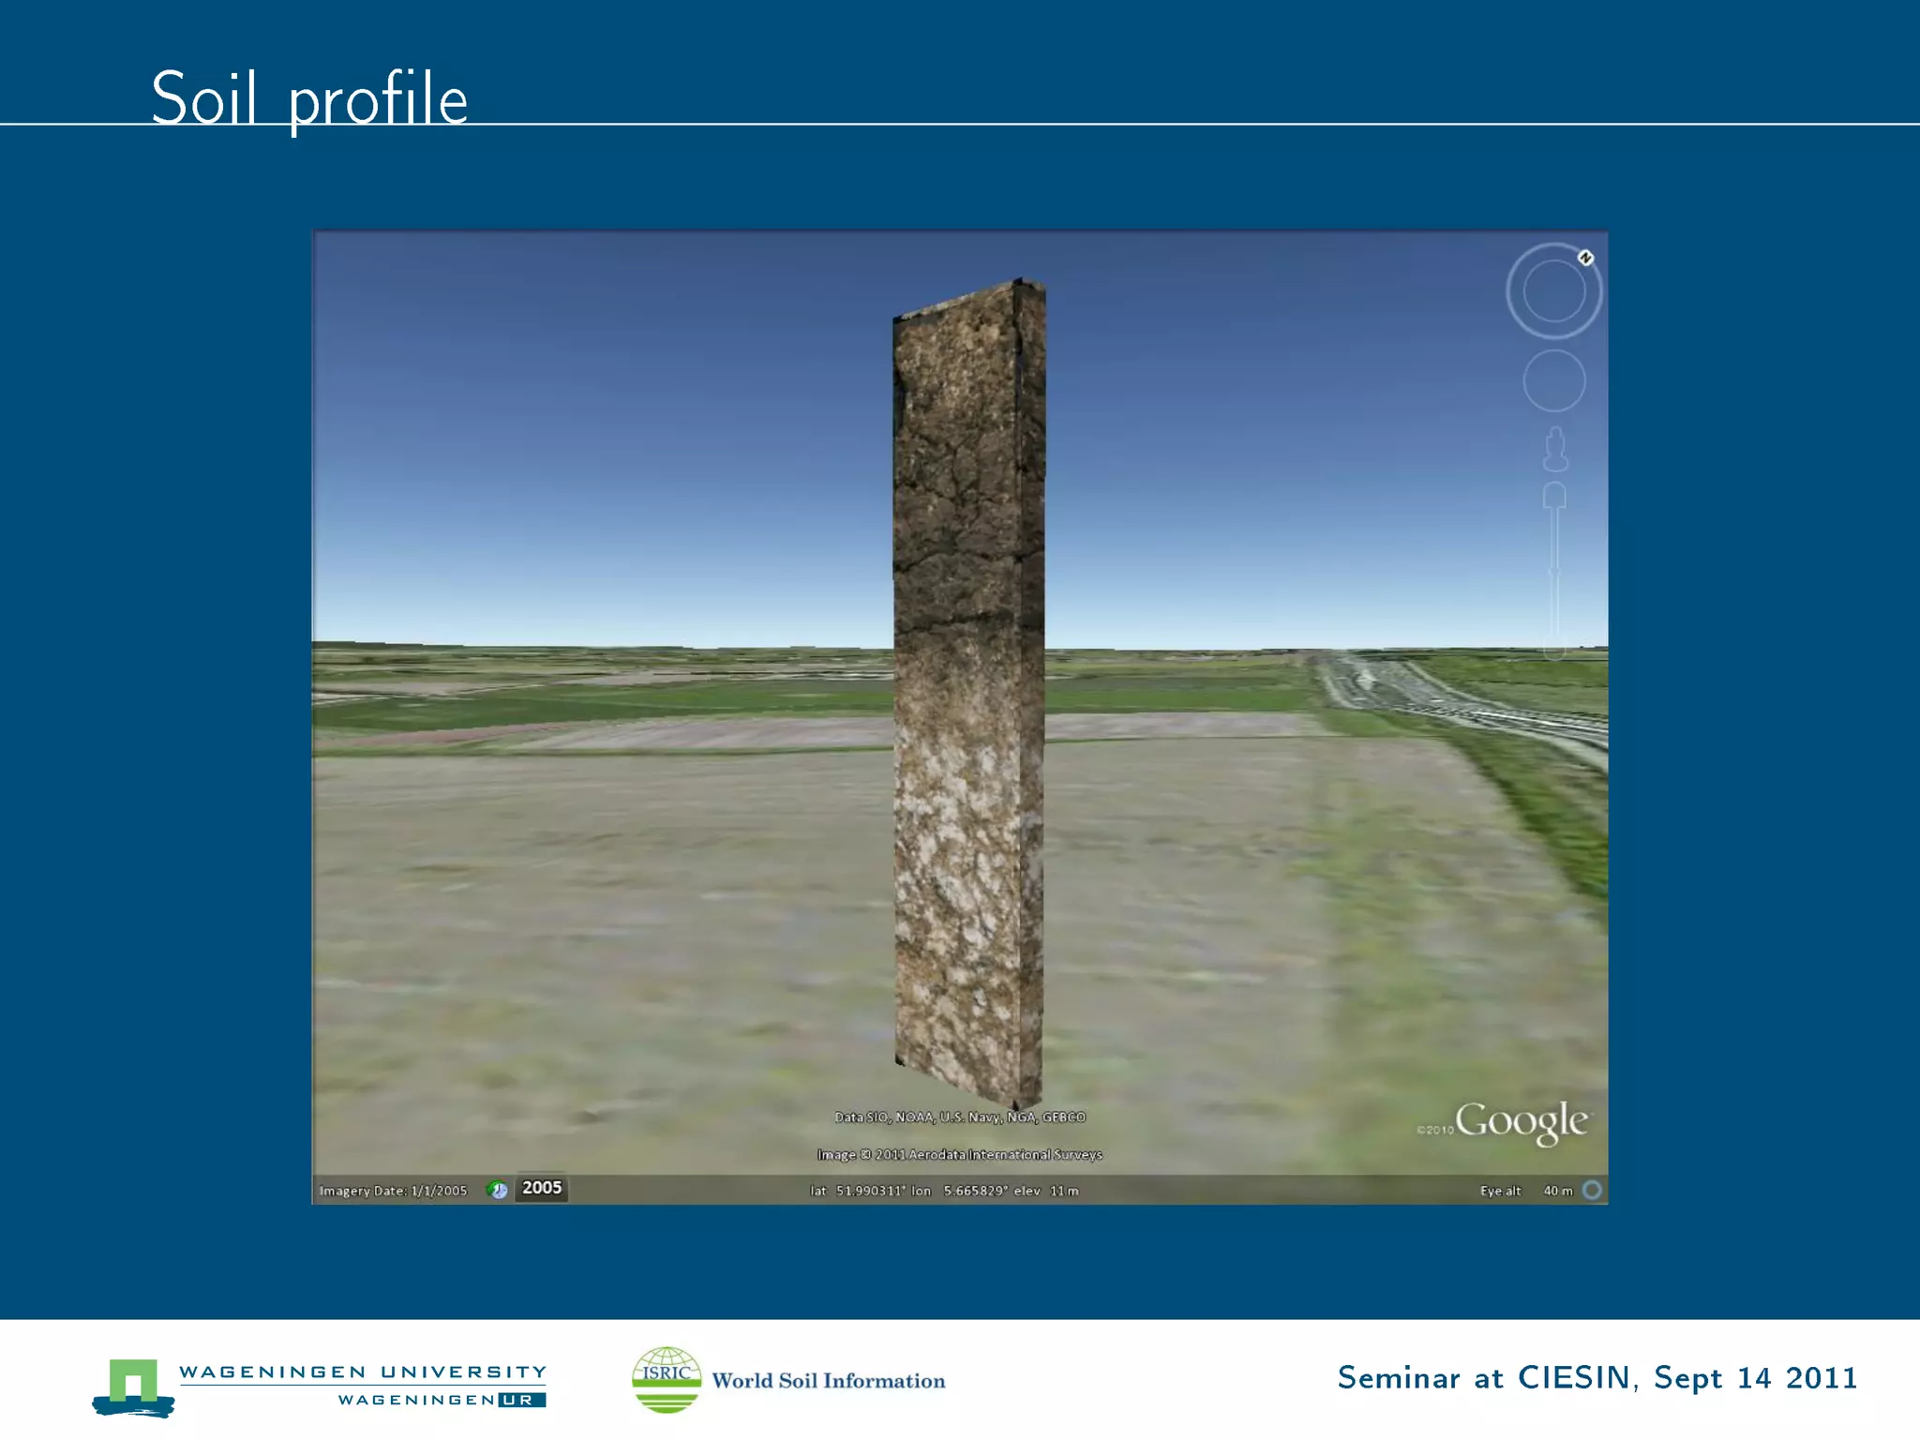Viewport: 1920px width, 1440px height.
Task: Click the look-around compass ring
Action: (x=1553, y=291)
